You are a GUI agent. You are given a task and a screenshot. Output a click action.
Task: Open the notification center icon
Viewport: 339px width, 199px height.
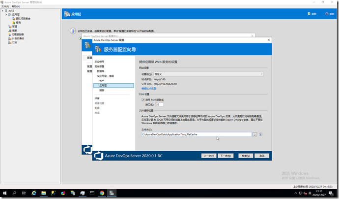[x=331, y=193]
